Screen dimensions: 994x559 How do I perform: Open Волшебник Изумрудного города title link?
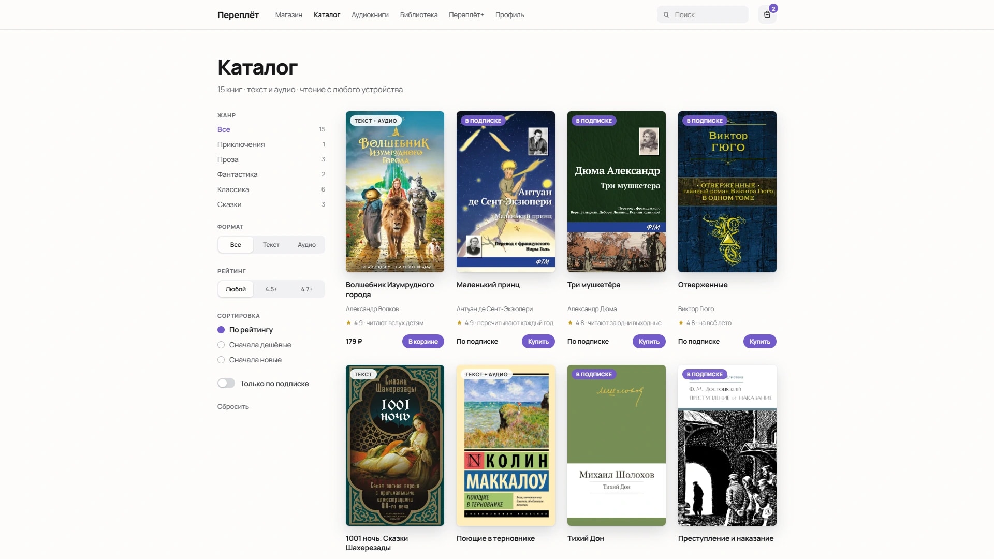tap(390, 290)
